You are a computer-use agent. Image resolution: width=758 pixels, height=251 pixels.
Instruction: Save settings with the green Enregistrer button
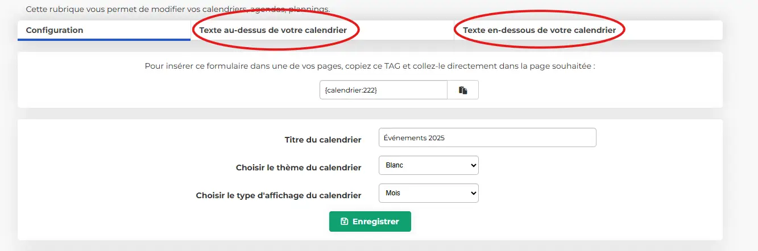[x=370, y=221]
